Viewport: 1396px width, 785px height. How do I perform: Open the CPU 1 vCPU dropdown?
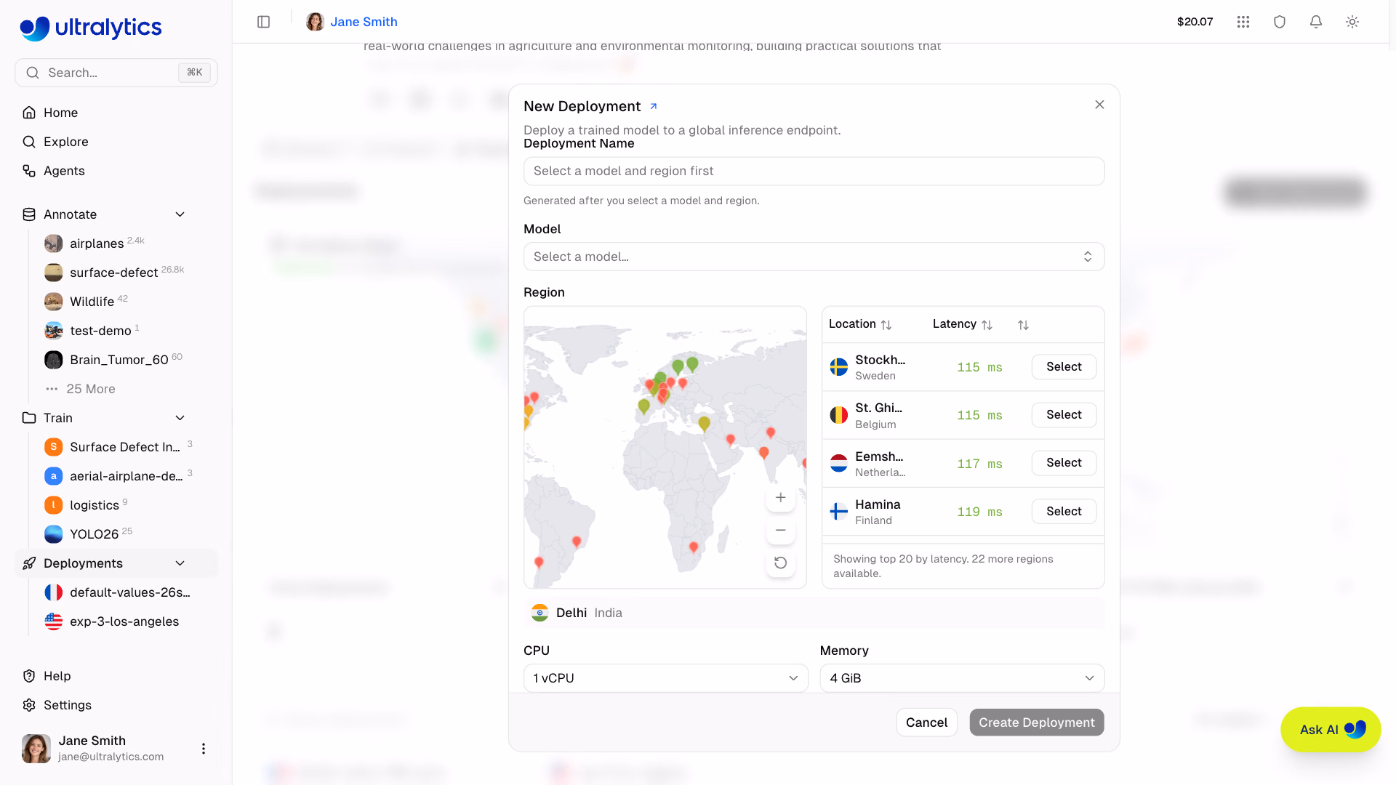[x=666, y=678]
